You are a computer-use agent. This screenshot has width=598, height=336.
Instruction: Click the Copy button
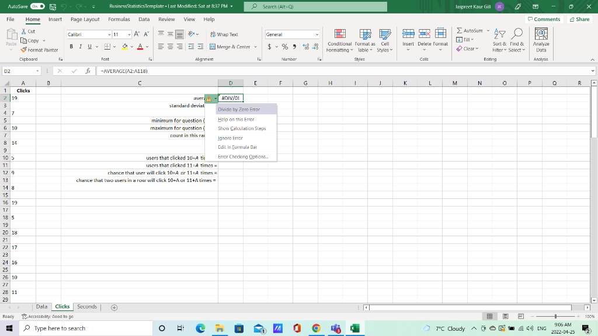[x=30, y=41]
